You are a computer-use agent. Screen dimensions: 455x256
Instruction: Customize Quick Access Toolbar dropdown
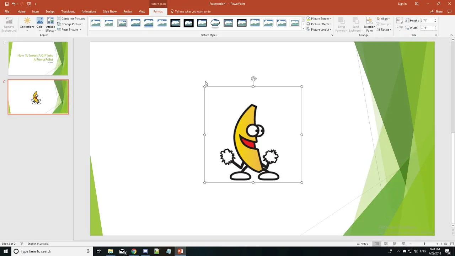(x=36, y=4)
